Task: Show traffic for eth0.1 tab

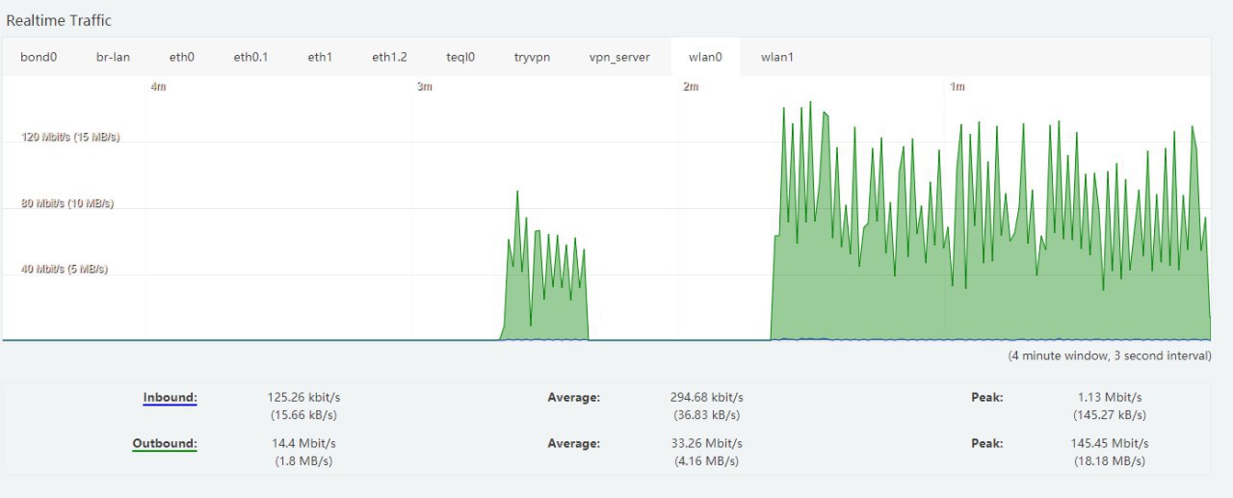Action: (250, 57)
